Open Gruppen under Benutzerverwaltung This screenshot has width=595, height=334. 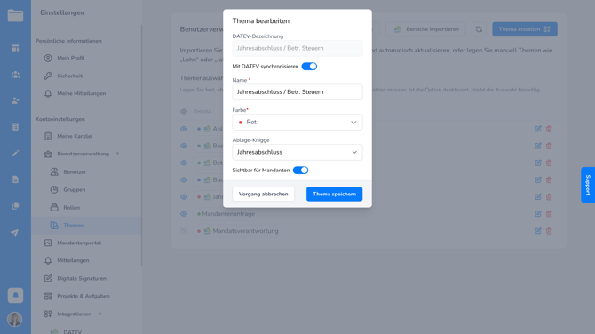click(x=74, y=189)
